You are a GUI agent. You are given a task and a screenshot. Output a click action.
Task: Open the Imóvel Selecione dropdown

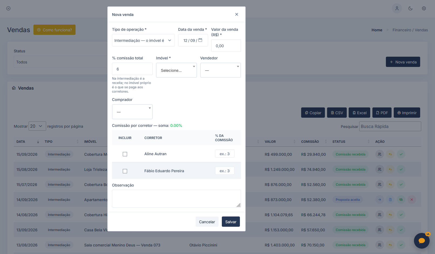pos(176,70)
